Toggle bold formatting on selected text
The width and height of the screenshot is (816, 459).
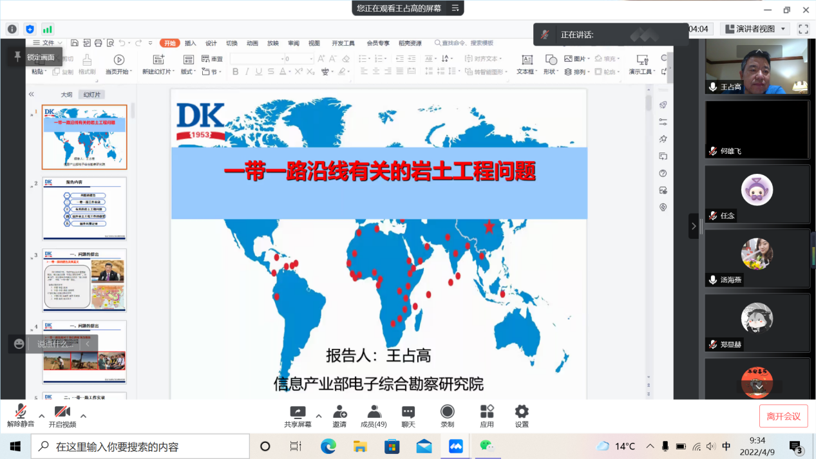[x=236, y=72]
